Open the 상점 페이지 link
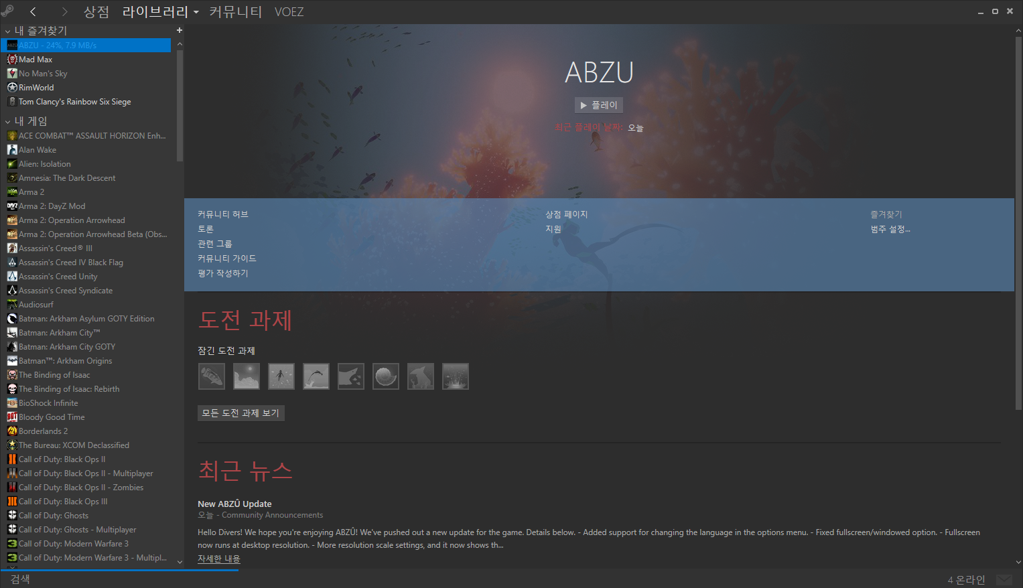Viewport: 1023px width, 588px height. click(x=567, y=214)
